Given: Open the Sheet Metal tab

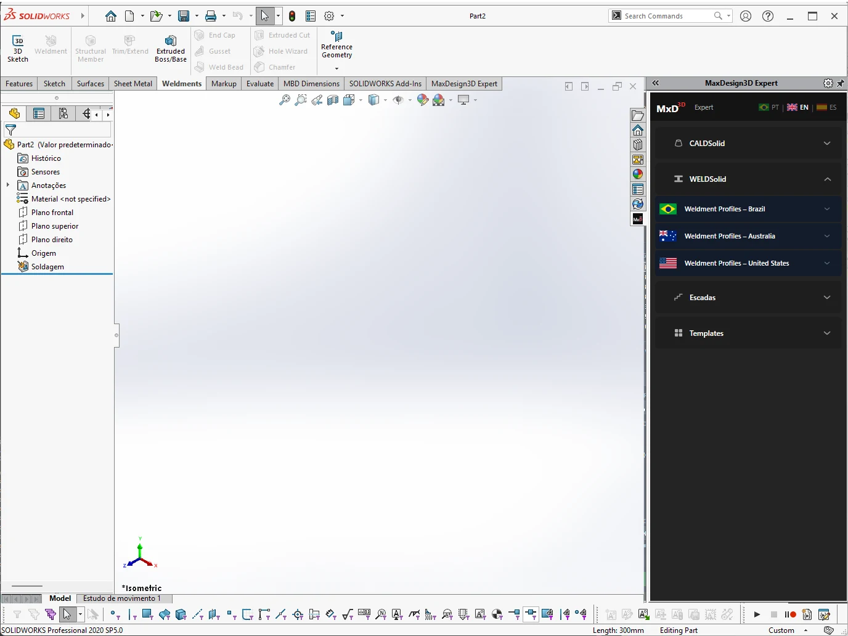Looking at the screenshot, I should pyautogui.click(x=133, y=84).
